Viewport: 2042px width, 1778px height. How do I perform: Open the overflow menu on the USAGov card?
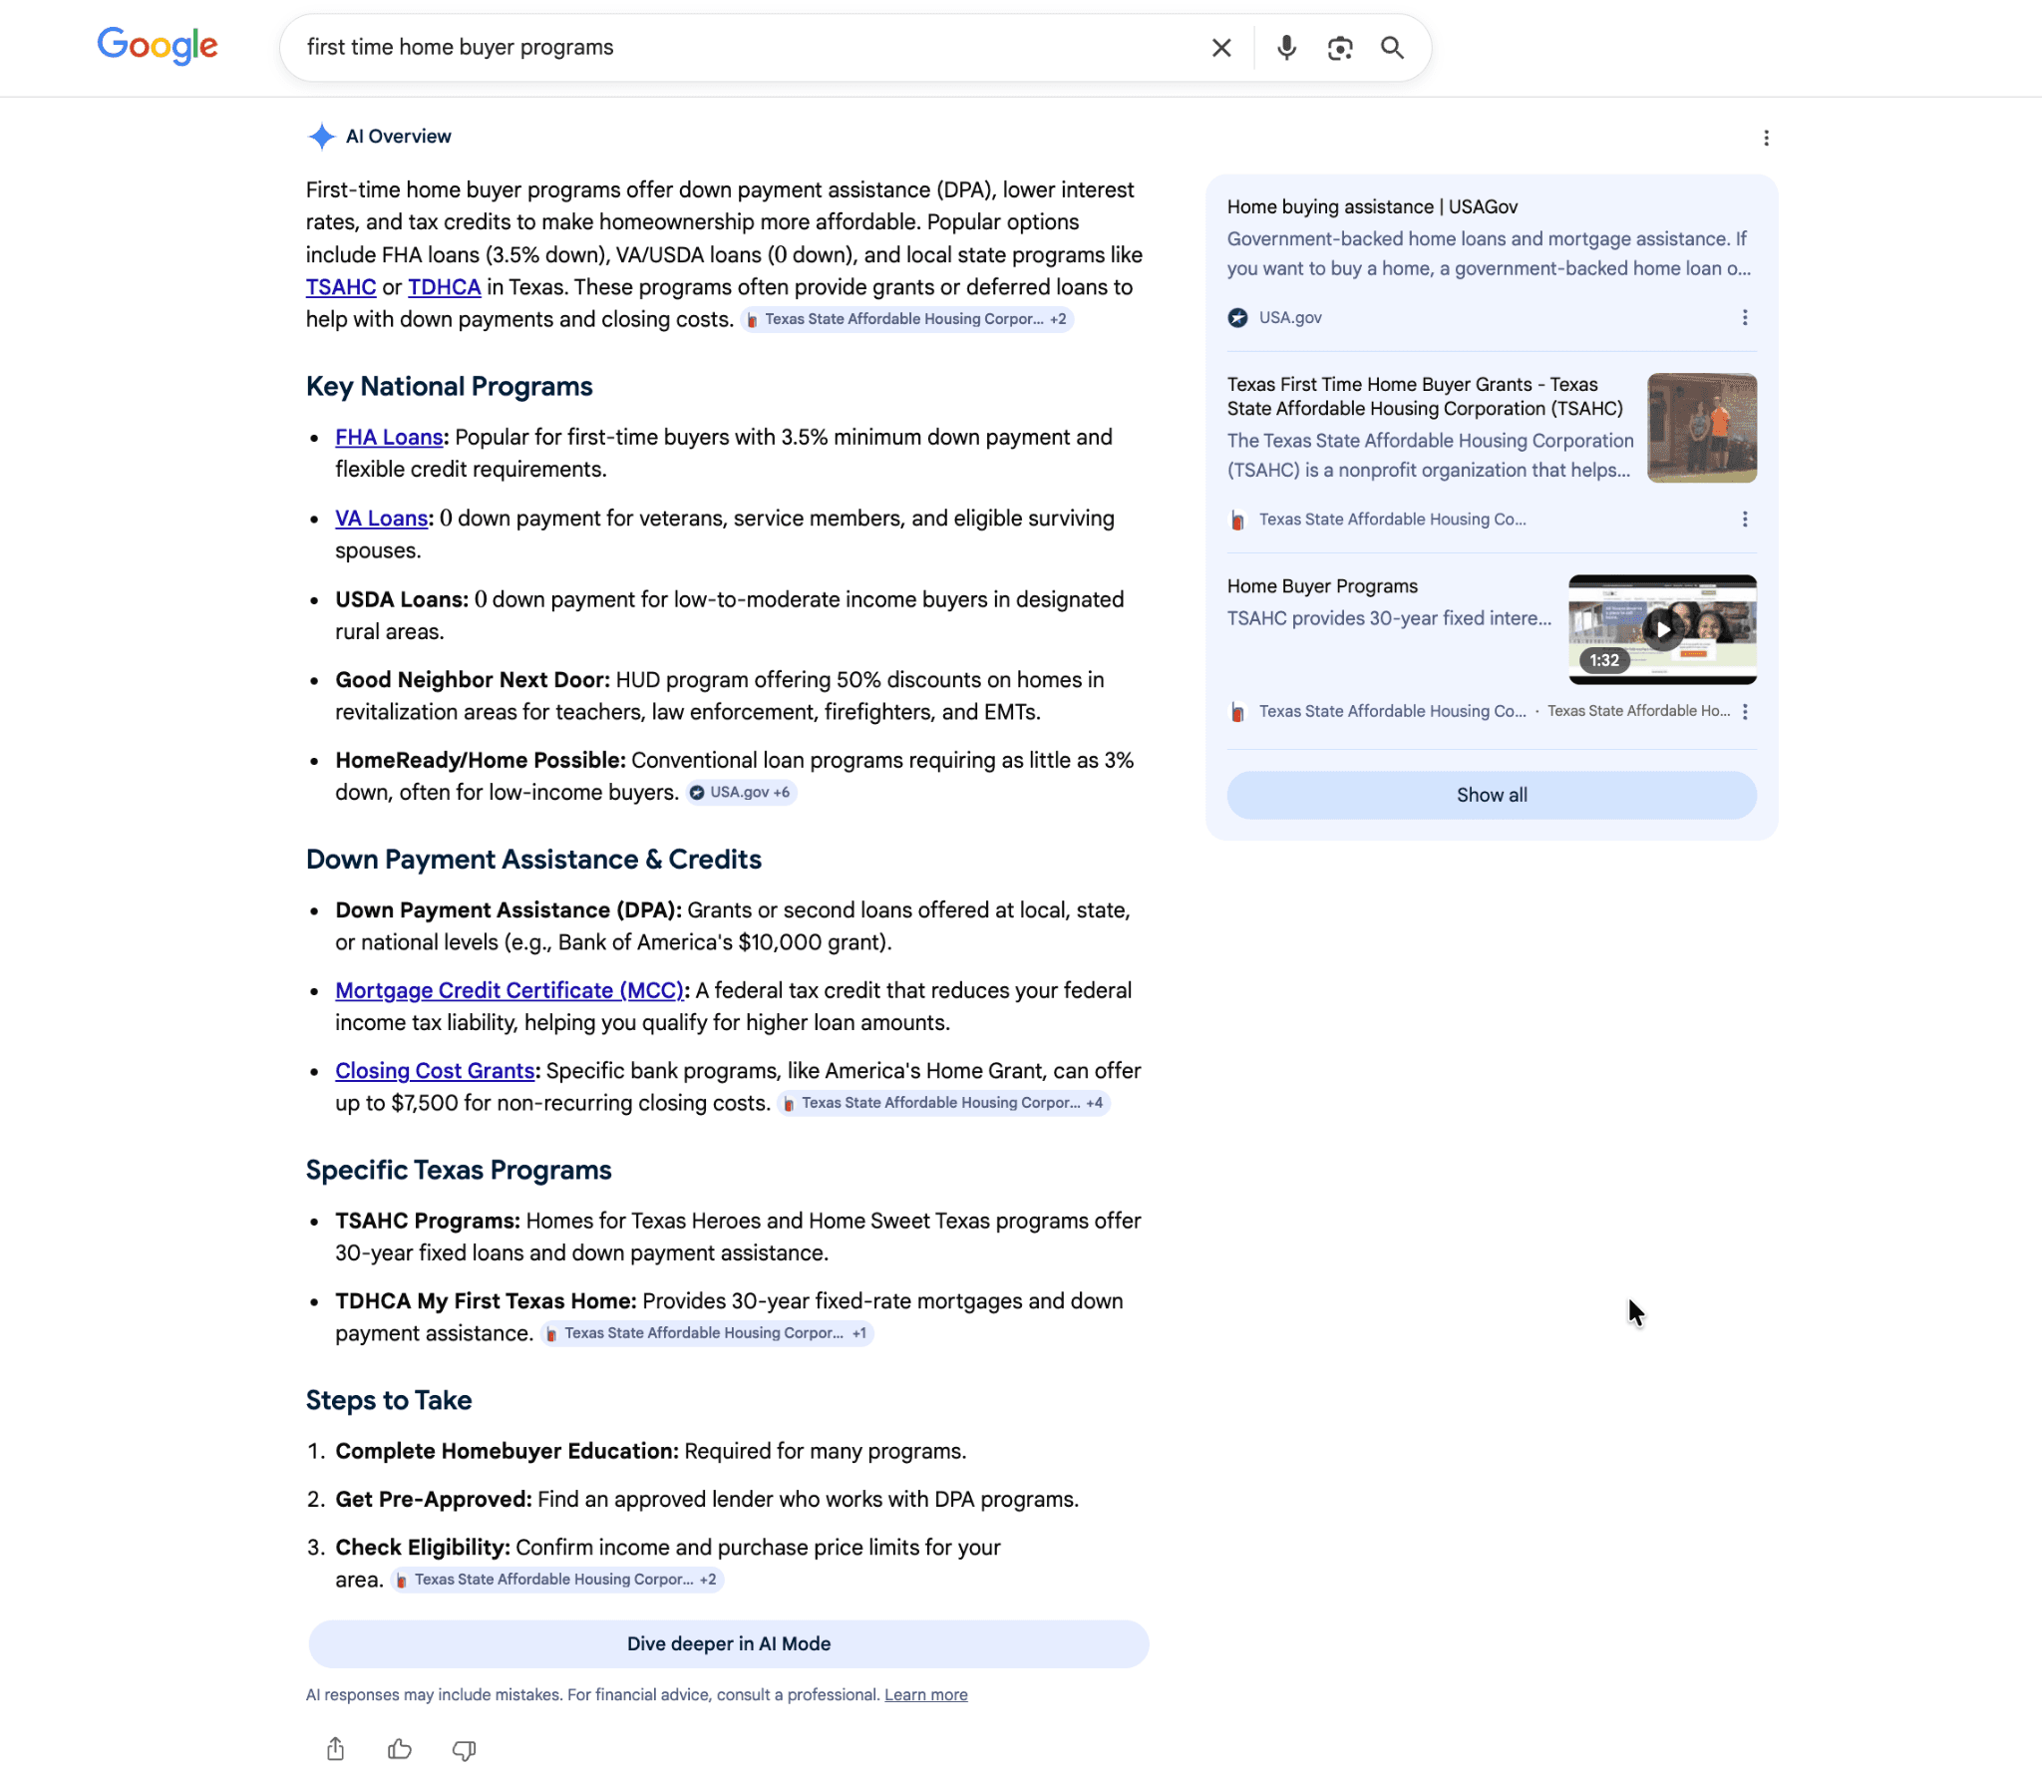coord(1745,317)
